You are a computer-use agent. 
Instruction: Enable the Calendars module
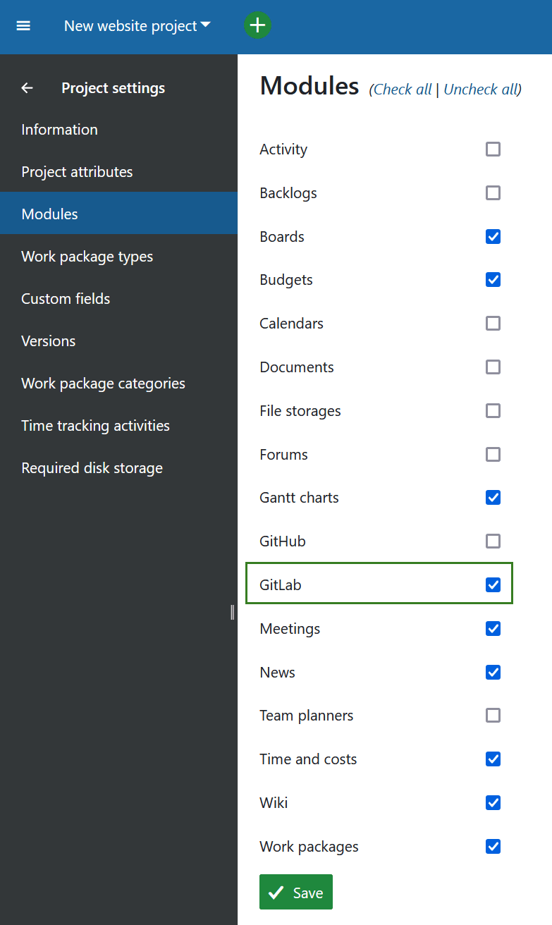click(x=493, y=323)
